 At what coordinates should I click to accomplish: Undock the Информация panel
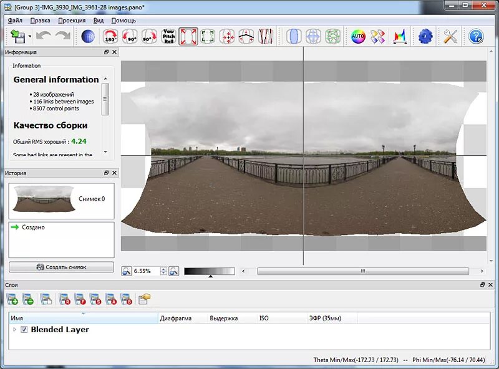[107, 52]
